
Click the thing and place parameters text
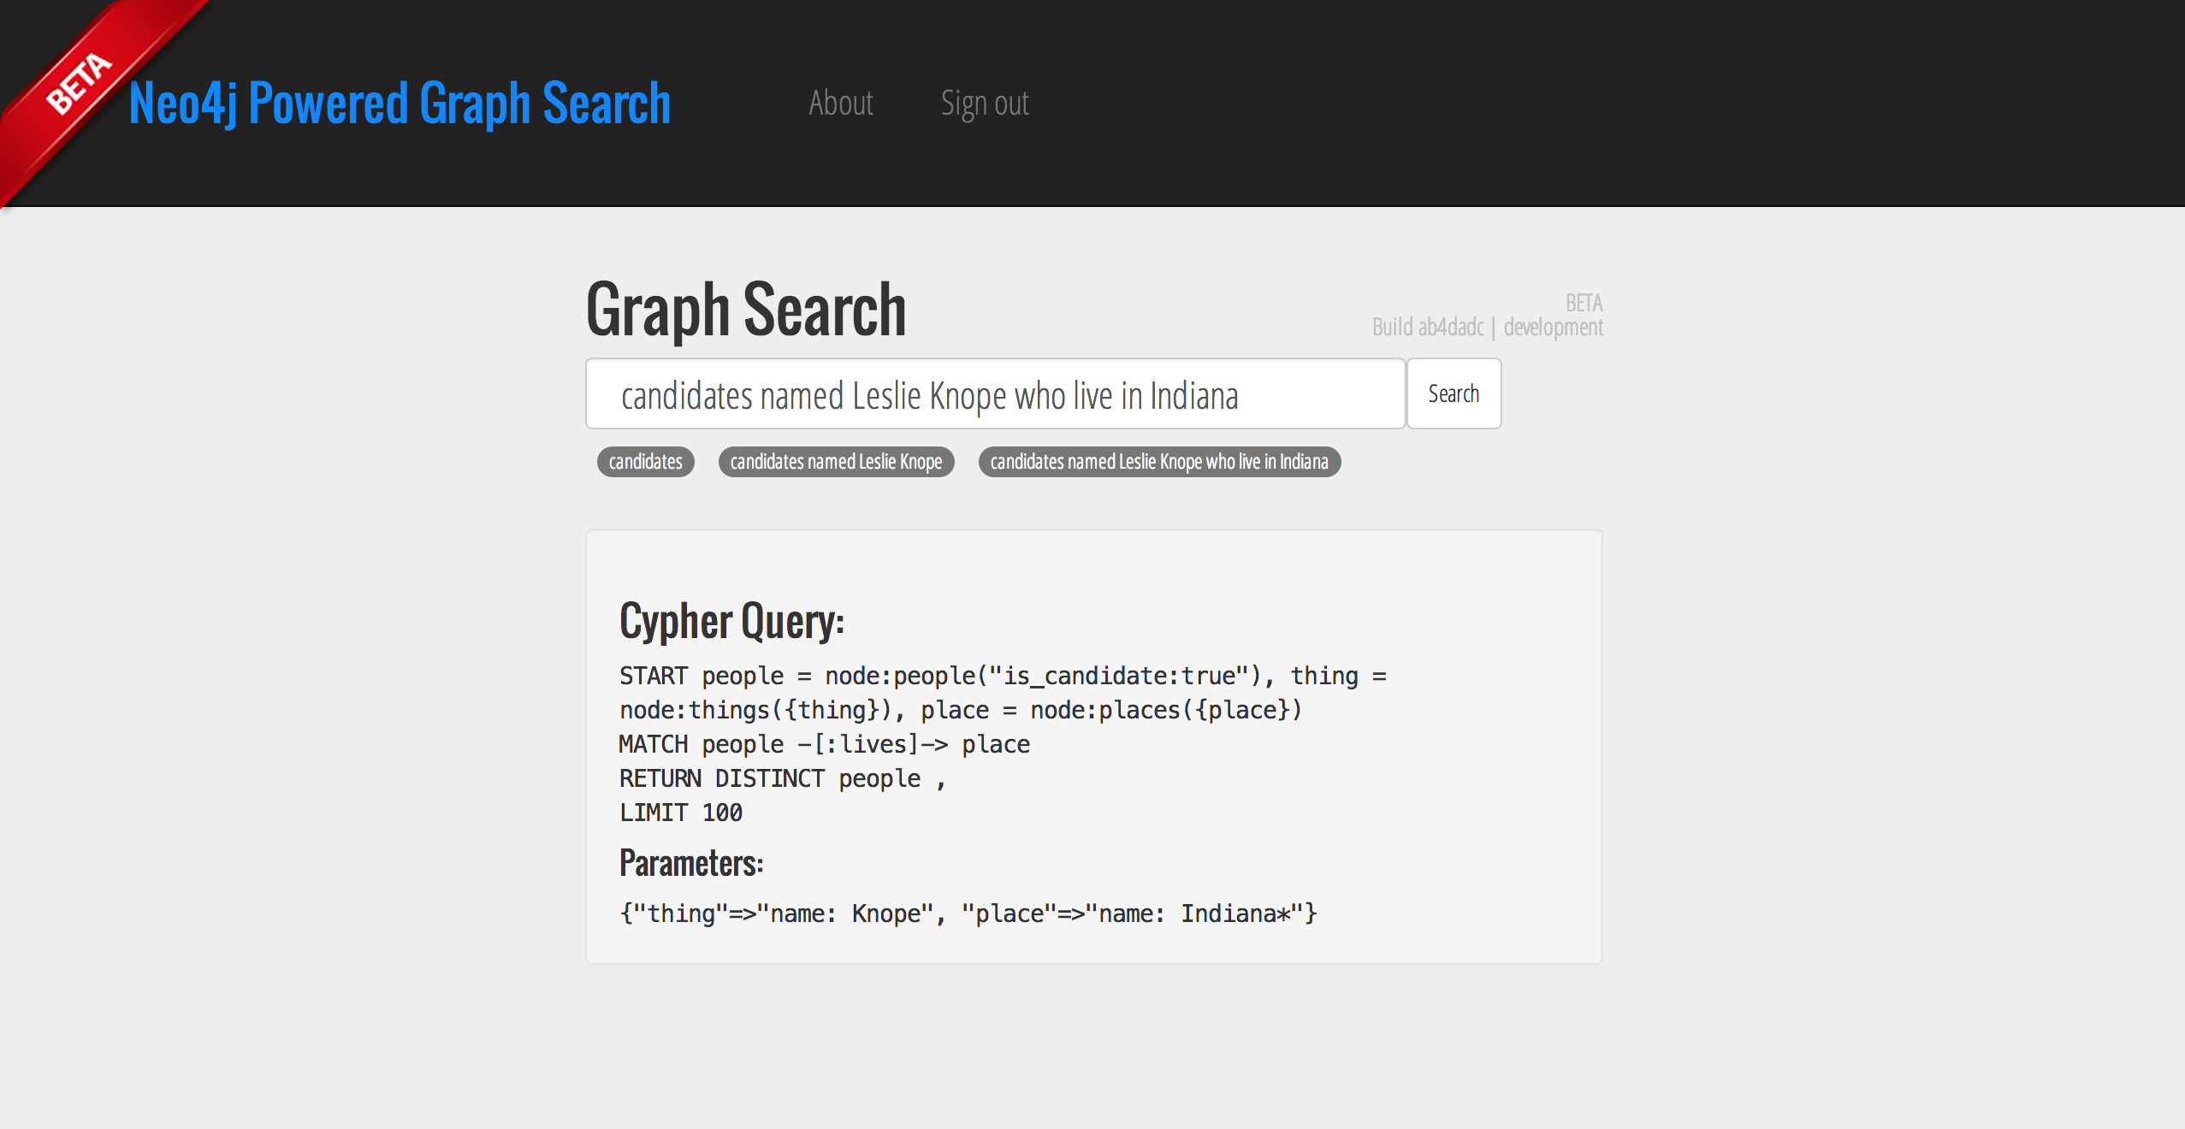pyautogui.click(x=967, y=914)
